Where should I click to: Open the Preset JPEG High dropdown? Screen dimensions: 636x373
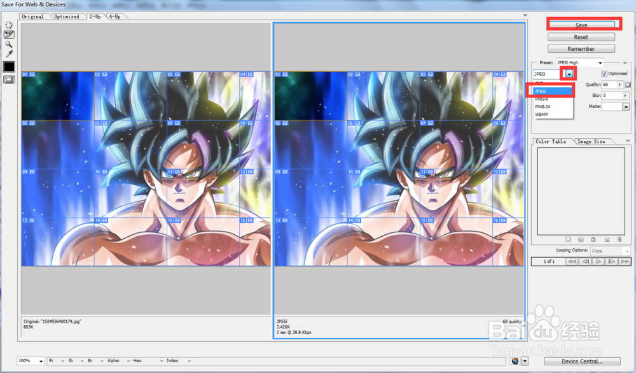(x=600, y=62)
